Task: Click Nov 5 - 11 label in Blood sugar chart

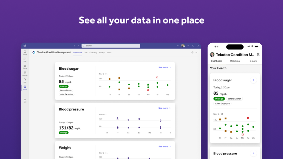Action: click(x=103, y=74)
